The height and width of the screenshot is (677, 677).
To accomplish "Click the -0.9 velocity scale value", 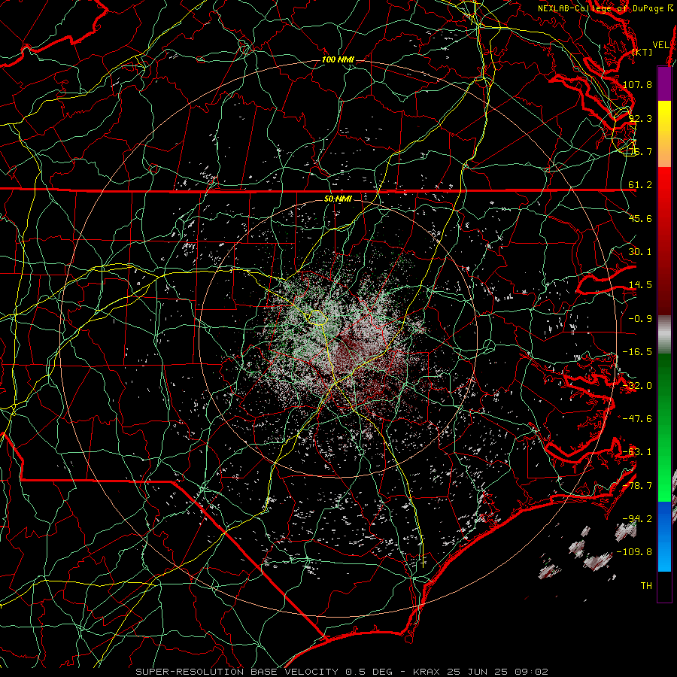I will [x=640, y=319].
